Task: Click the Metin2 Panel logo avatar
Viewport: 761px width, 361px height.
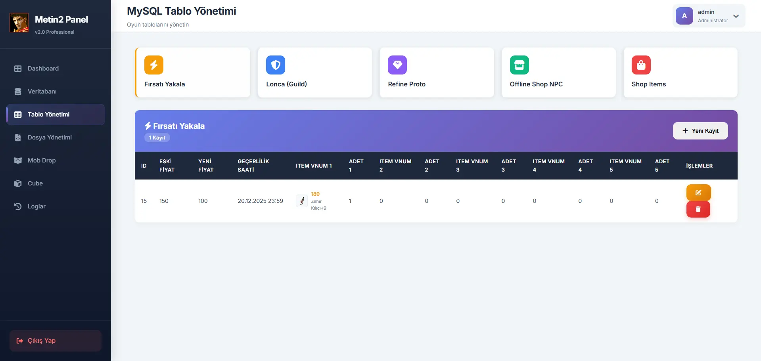Action: [x=19, y=23]
